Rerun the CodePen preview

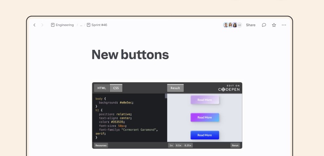click(235, 145)
